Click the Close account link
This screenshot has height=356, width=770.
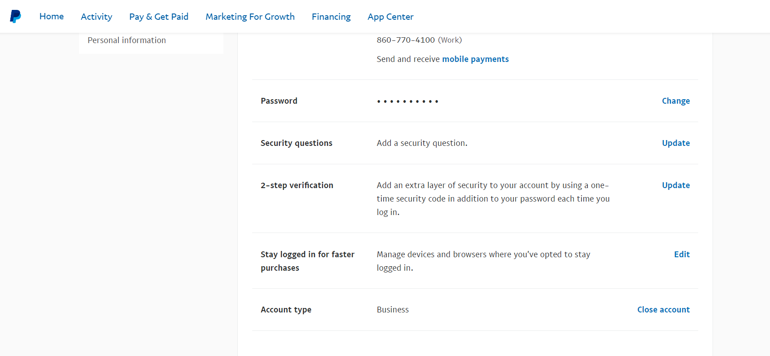[663, 310]
